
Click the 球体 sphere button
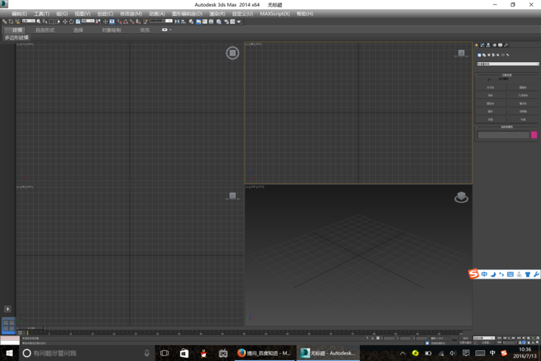pos(491,95)
